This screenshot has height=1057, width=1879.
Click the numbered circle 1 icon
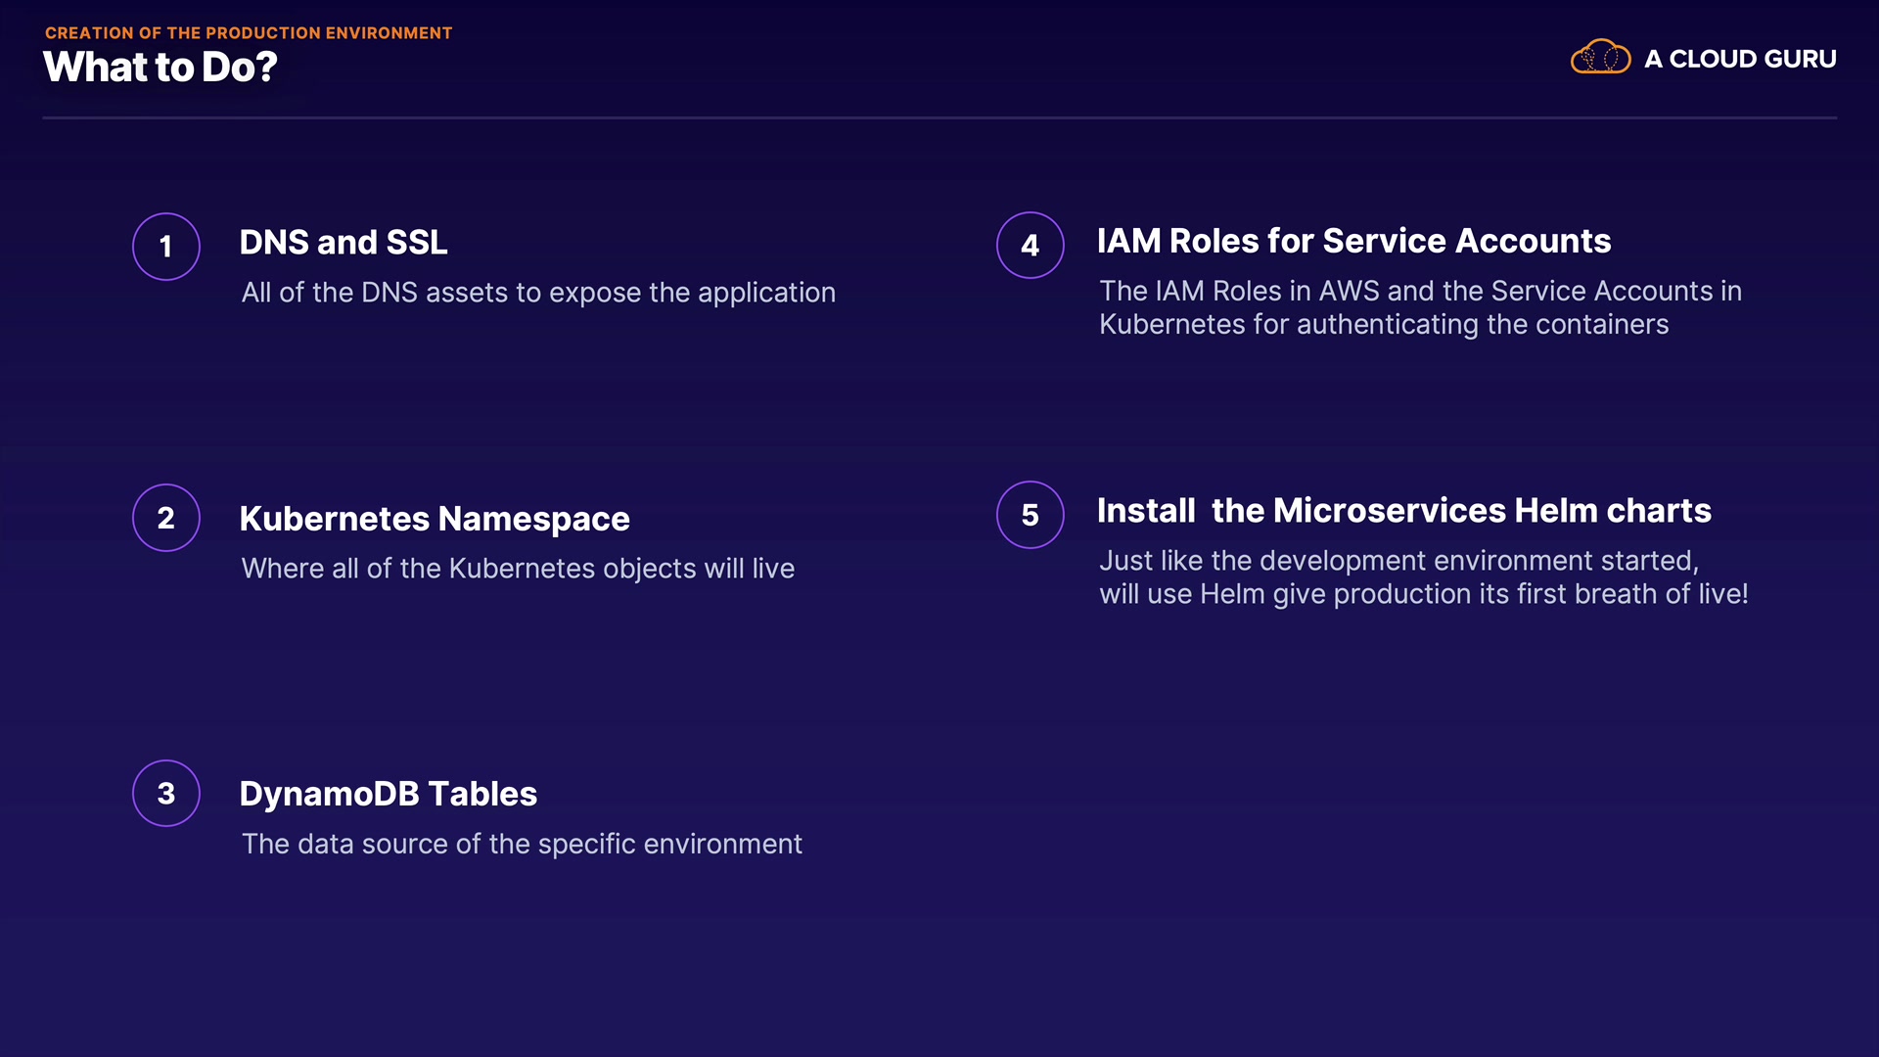166,247
